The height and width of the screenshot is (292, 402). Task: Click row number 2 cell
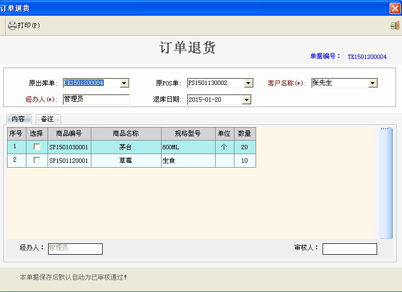point(17,161)
